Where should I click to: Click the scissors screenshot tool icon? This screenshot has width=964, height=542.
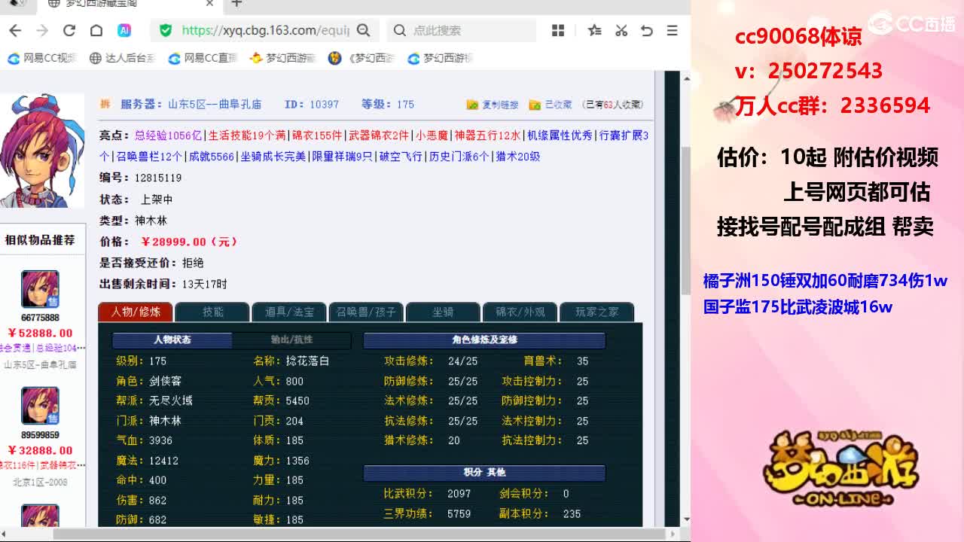[x=621, y=30]
